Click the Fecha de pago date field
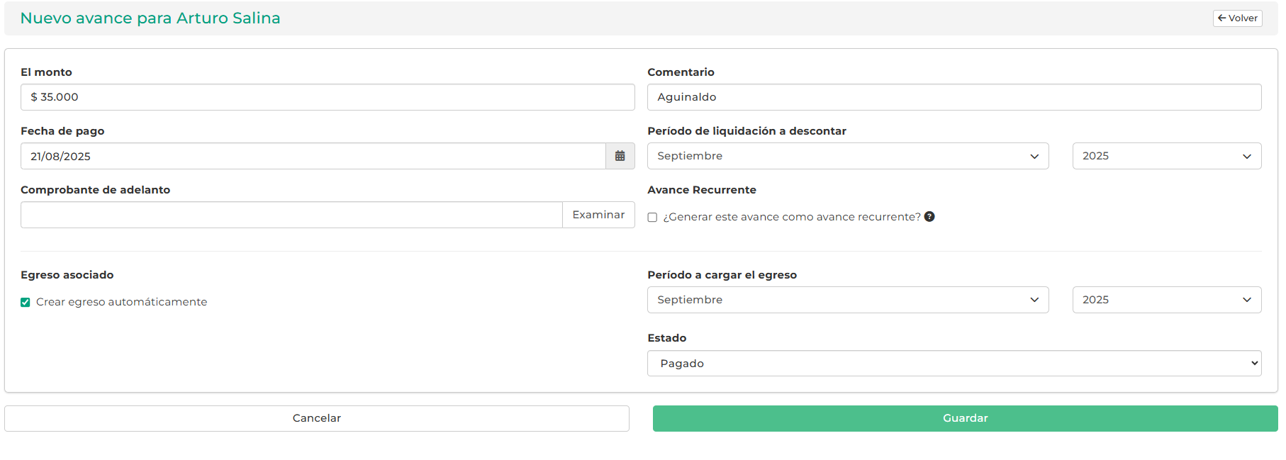Screen dimensions: 1286x460 pos(312,156)
